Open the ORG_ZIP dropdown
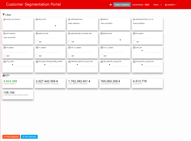This screenshot has height=141, width=191. [142, 51]
